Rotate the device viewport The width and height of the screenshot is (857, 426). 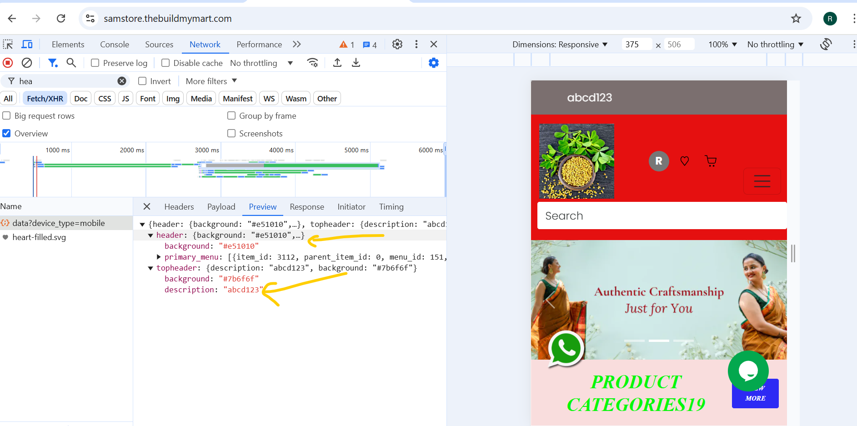pyautogui.click(x=826, y=44)
